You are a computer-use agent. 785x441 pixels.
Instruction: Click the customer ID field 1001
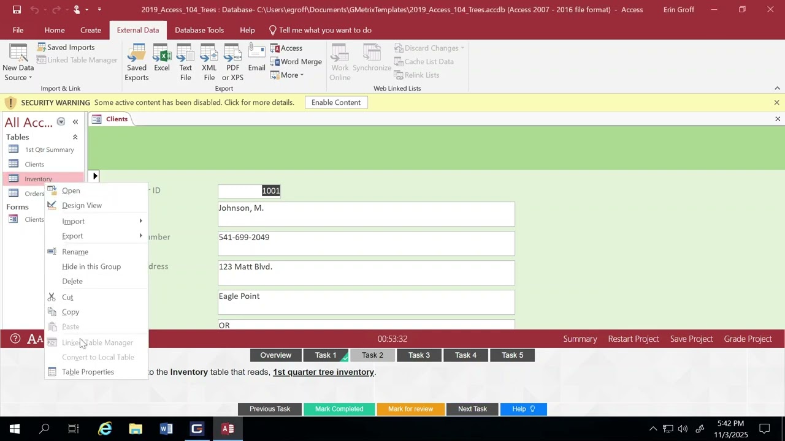tap(250, 191)
